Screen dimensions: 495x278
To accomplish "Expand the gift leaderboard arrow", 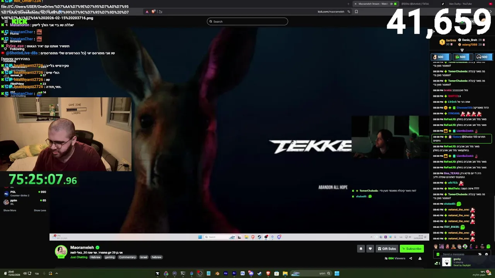I will tap(462, 50).
